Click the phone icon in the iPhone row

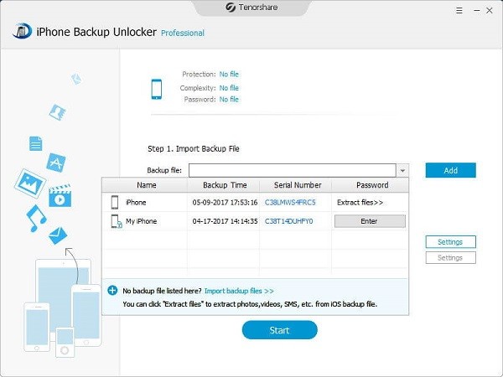click(x=115, y=202)
